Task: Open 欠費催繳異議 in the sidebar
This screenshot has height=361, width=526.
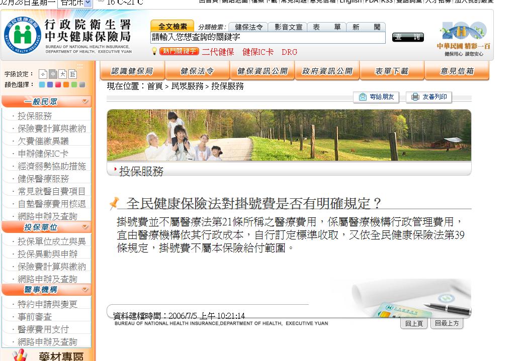Action: pos(43,141)
